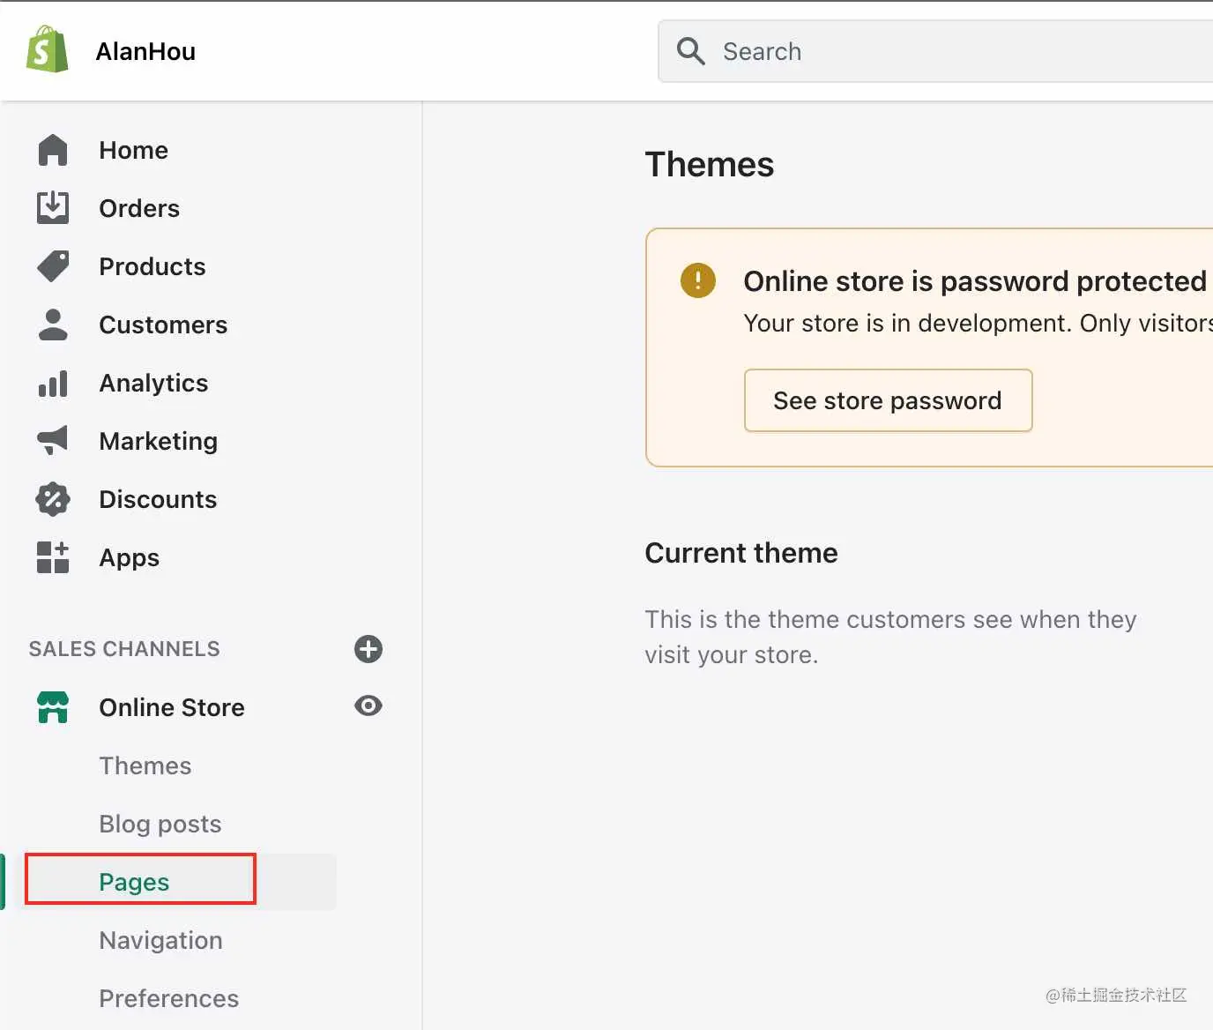
Task: Click the Marketing megaphone icon
Action: coord(53,440)
